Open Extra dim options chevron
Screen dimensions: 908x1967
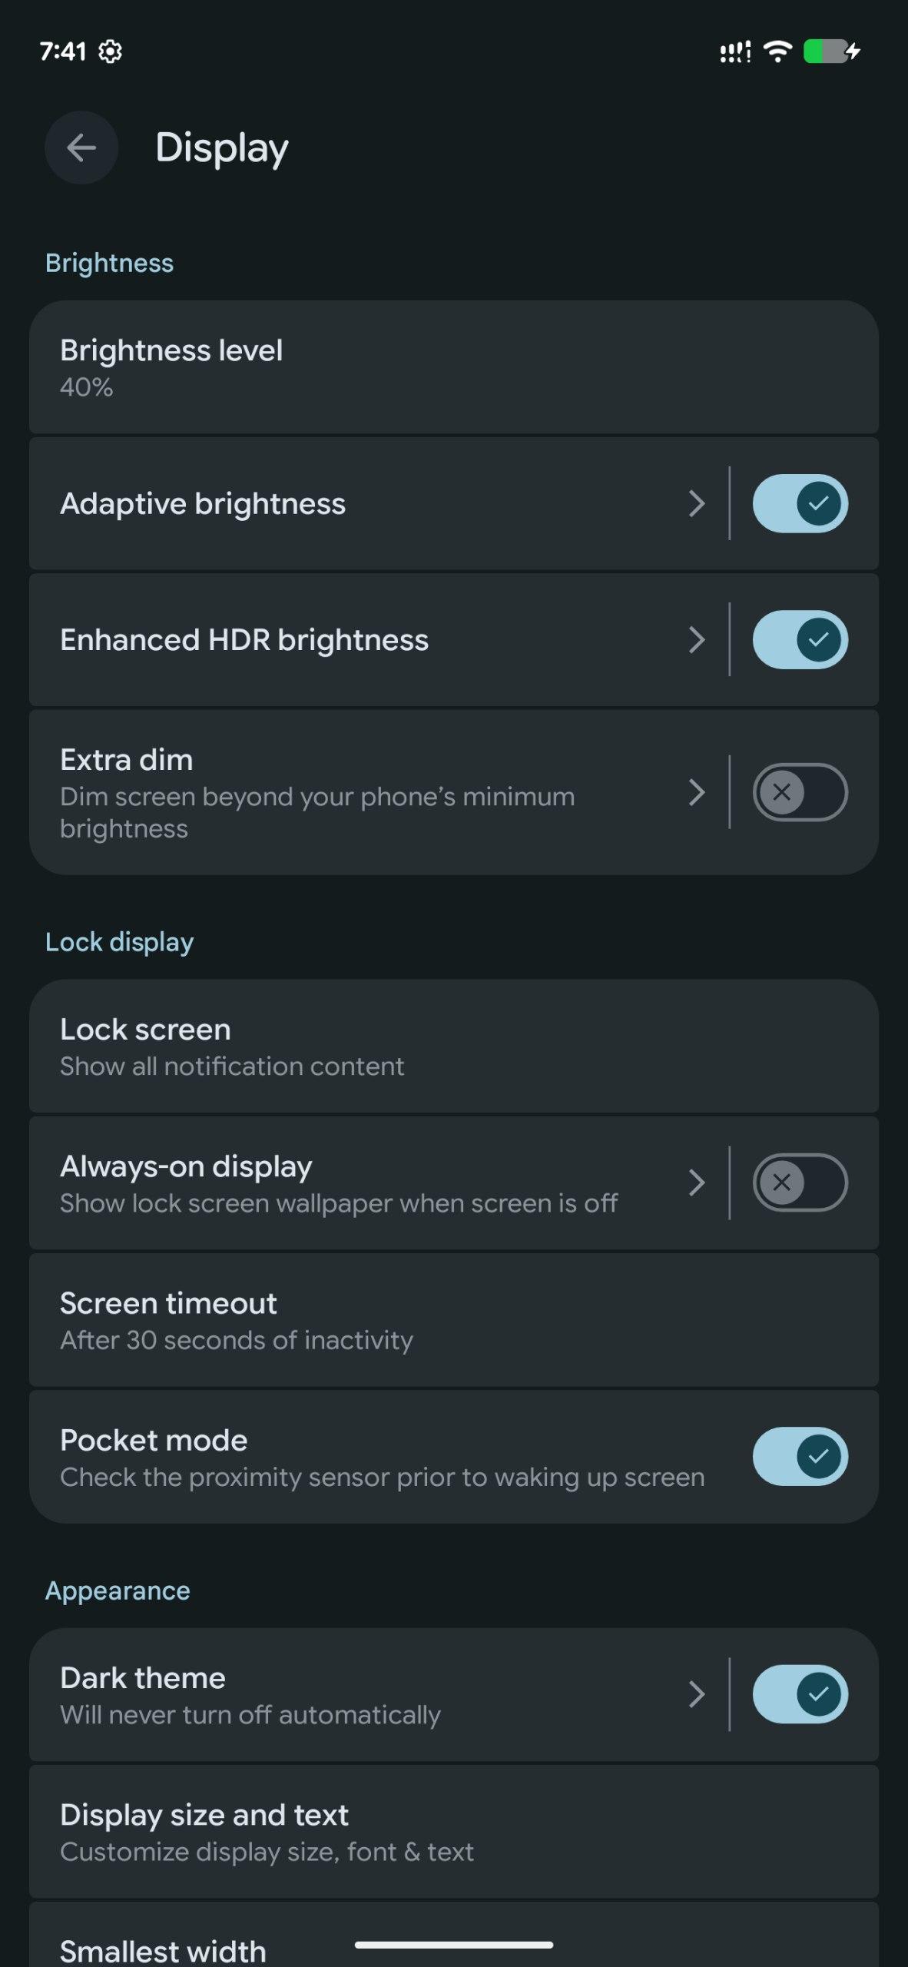(x=696, y=792)
